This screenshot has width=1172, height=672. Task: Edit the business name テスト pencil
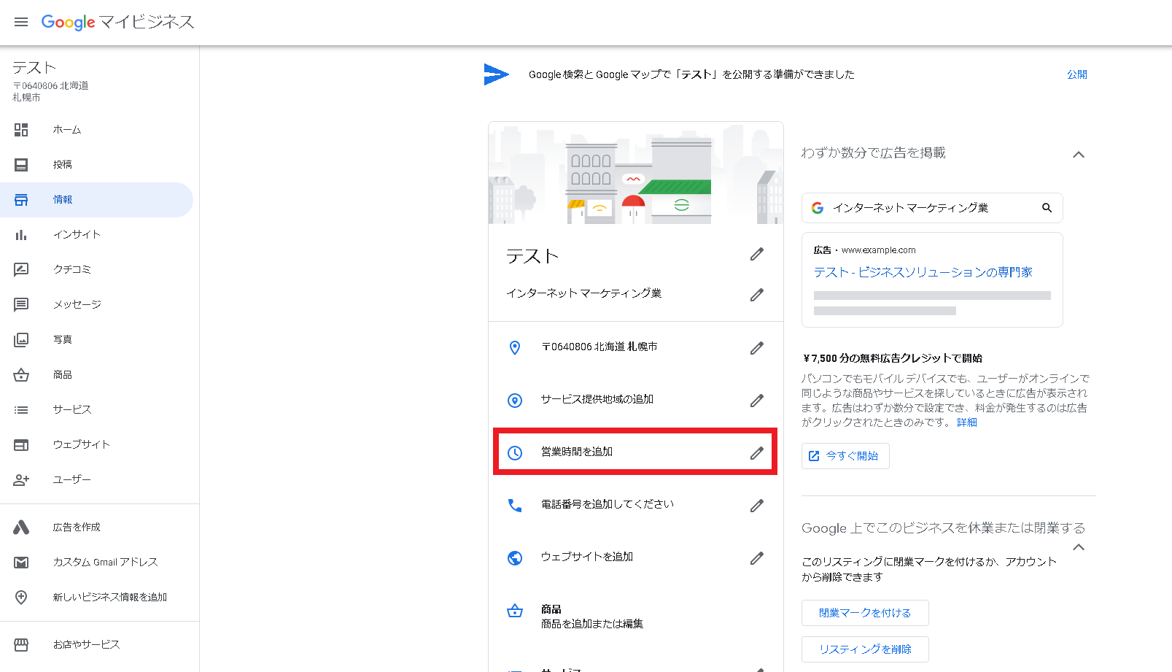(x=757, y=254)
